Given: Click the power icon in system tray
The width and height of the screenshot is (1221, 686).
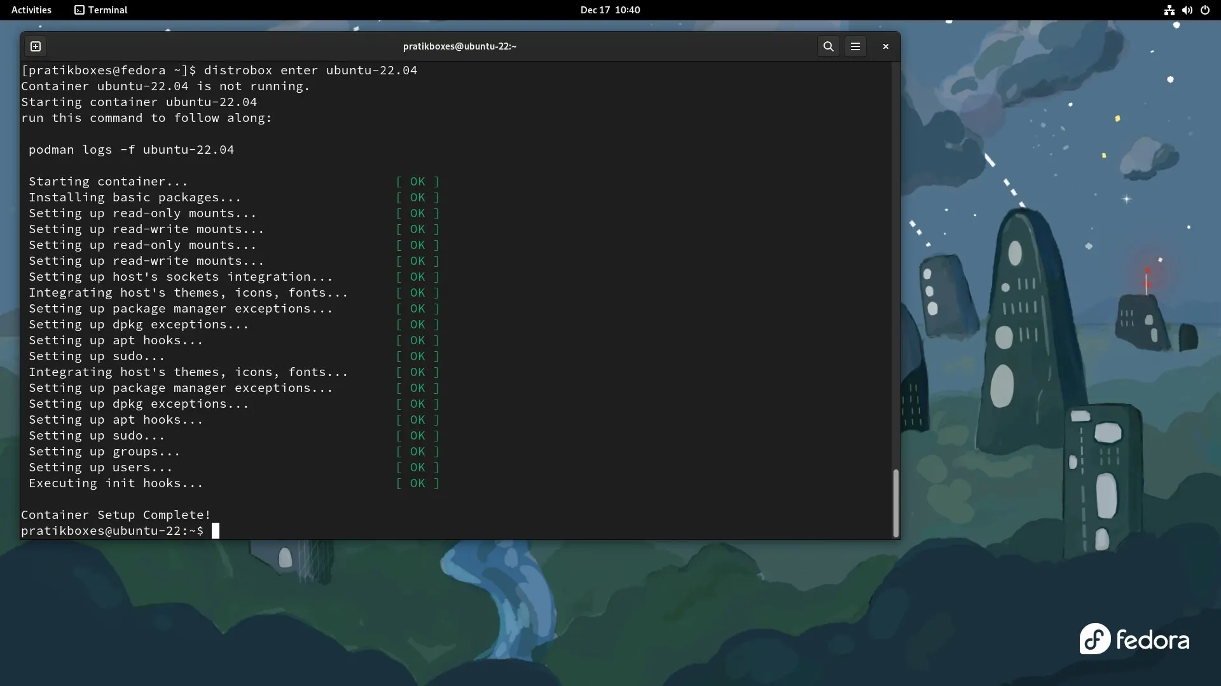Looking at the screenshot, I should [x=1205, y=10].
